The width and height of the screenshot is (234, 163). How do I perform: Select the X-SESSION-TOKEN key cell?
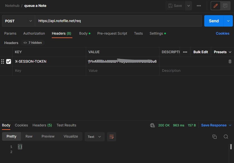[49, 61]
